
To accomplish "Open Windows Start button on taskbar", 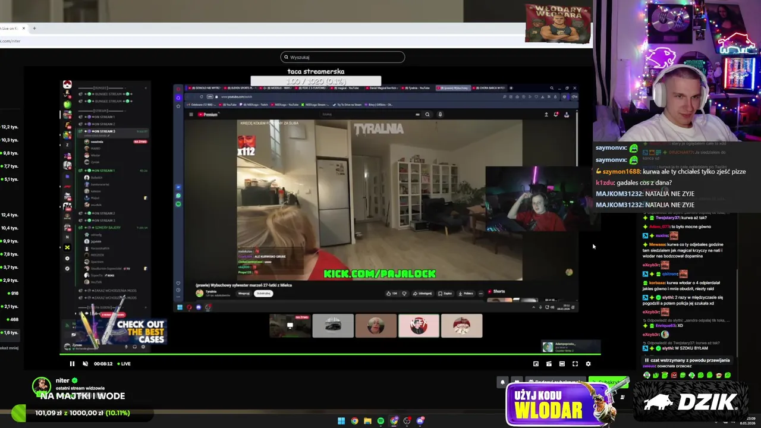I will (341, 421).
